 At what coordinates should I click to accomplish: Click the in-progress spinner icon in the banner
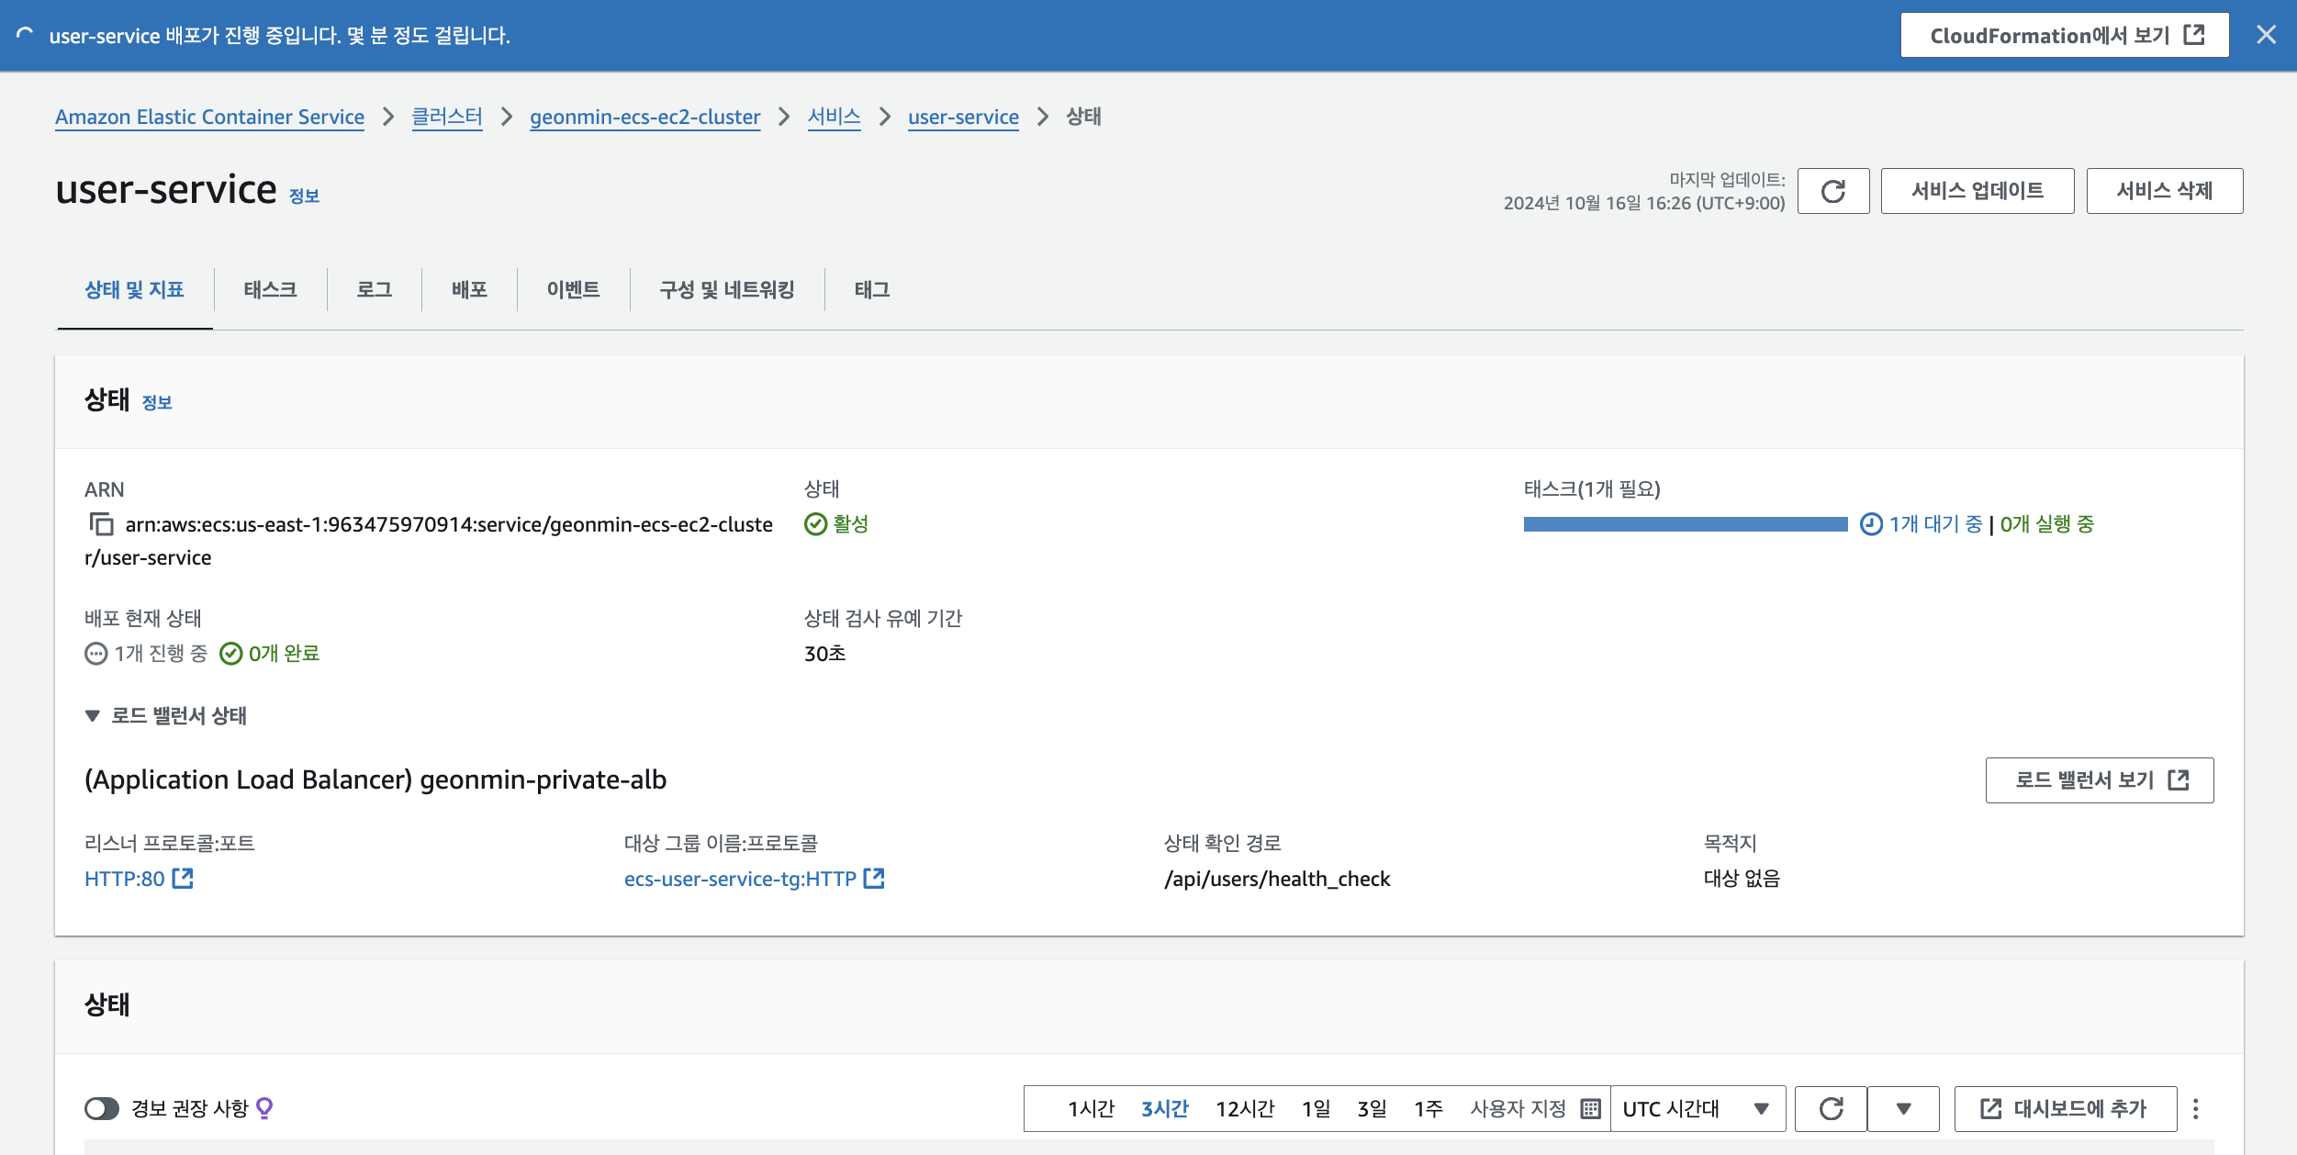[x=25, y=35]
